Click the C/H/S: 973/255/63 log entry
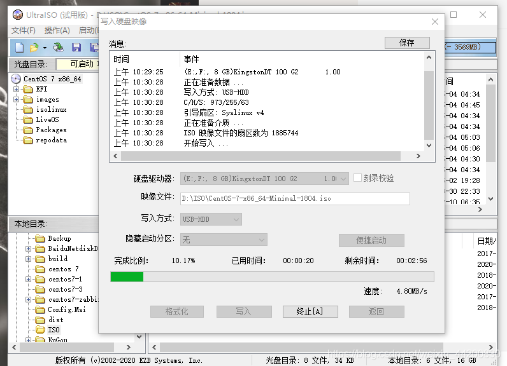 (x=216, y=102)
